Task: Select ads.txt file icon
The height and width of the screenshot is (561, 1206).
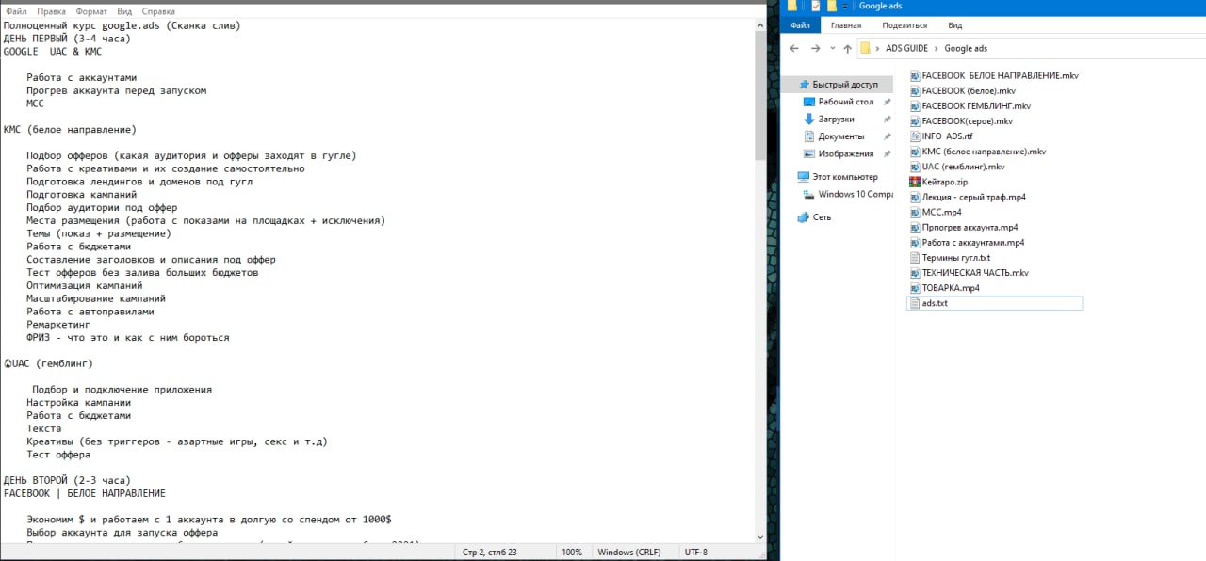Action: (x=914, y=303)
